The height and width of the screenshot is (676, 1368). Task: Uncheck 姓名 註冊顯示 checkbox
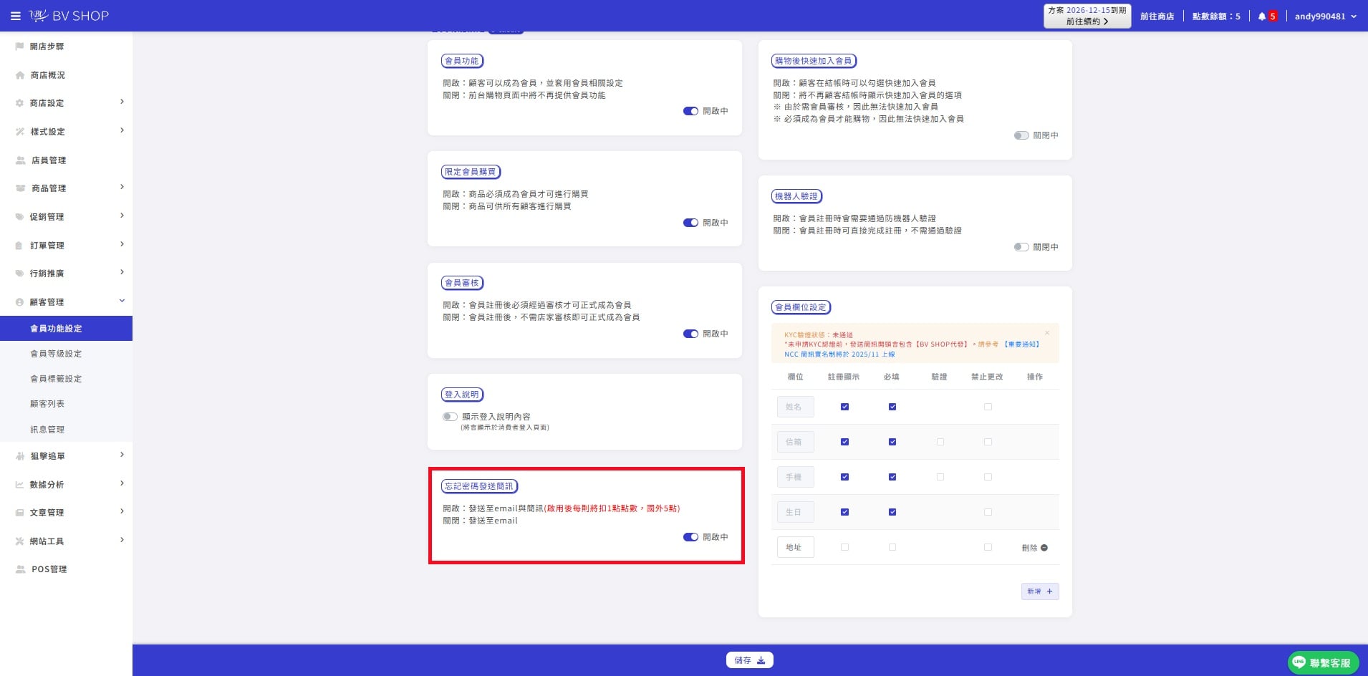(x=844, y=407)
